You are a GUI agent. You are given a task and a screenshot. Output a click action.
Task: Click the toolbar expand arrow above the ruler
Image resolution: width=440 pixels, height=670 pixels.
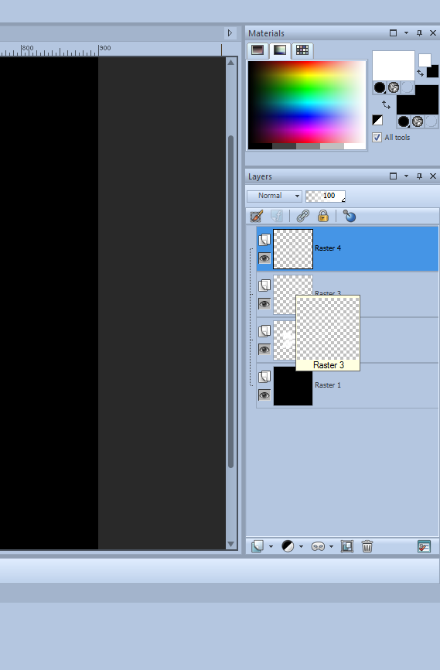pyautogui.click(x=230, y=33)
